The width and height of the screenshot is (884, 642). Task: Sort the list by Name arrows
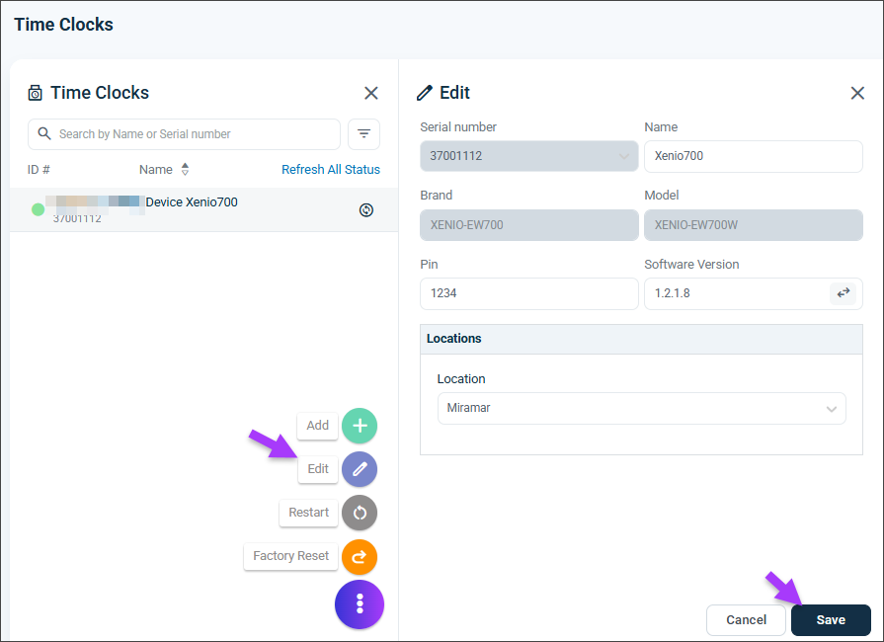tap(185, 169)
